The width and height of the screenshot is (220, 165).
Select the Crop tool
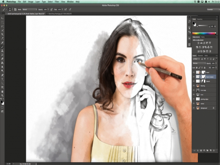click(x=2, y=34)
